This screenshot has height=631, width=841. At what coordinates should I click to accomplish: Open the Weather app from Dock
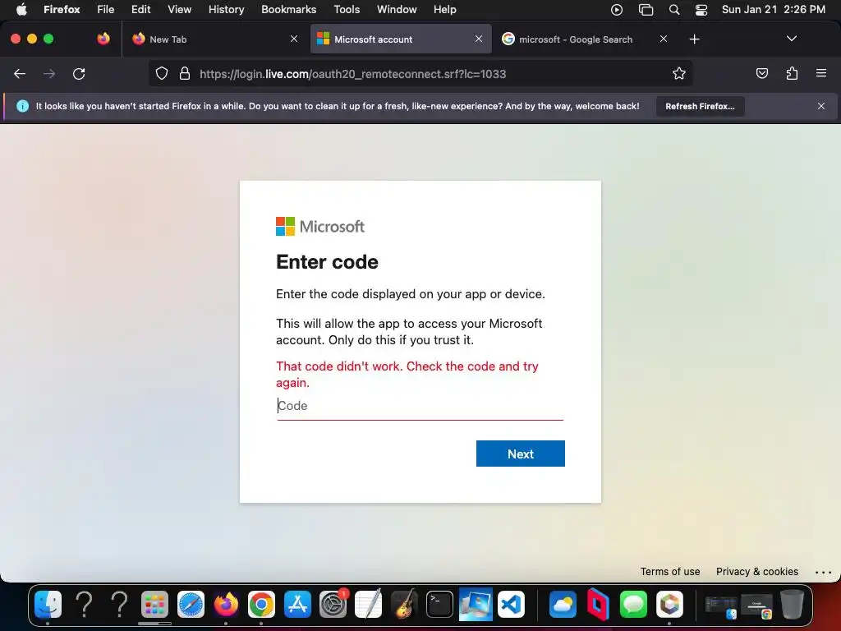pos(563,604)
